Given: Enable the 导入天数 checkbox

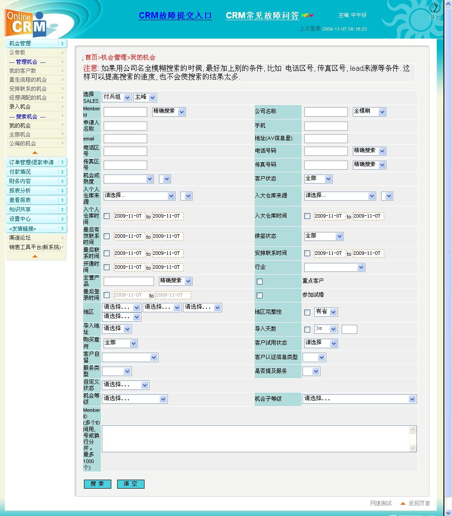Looking at the screenshot, I should [x=307, y=329].
